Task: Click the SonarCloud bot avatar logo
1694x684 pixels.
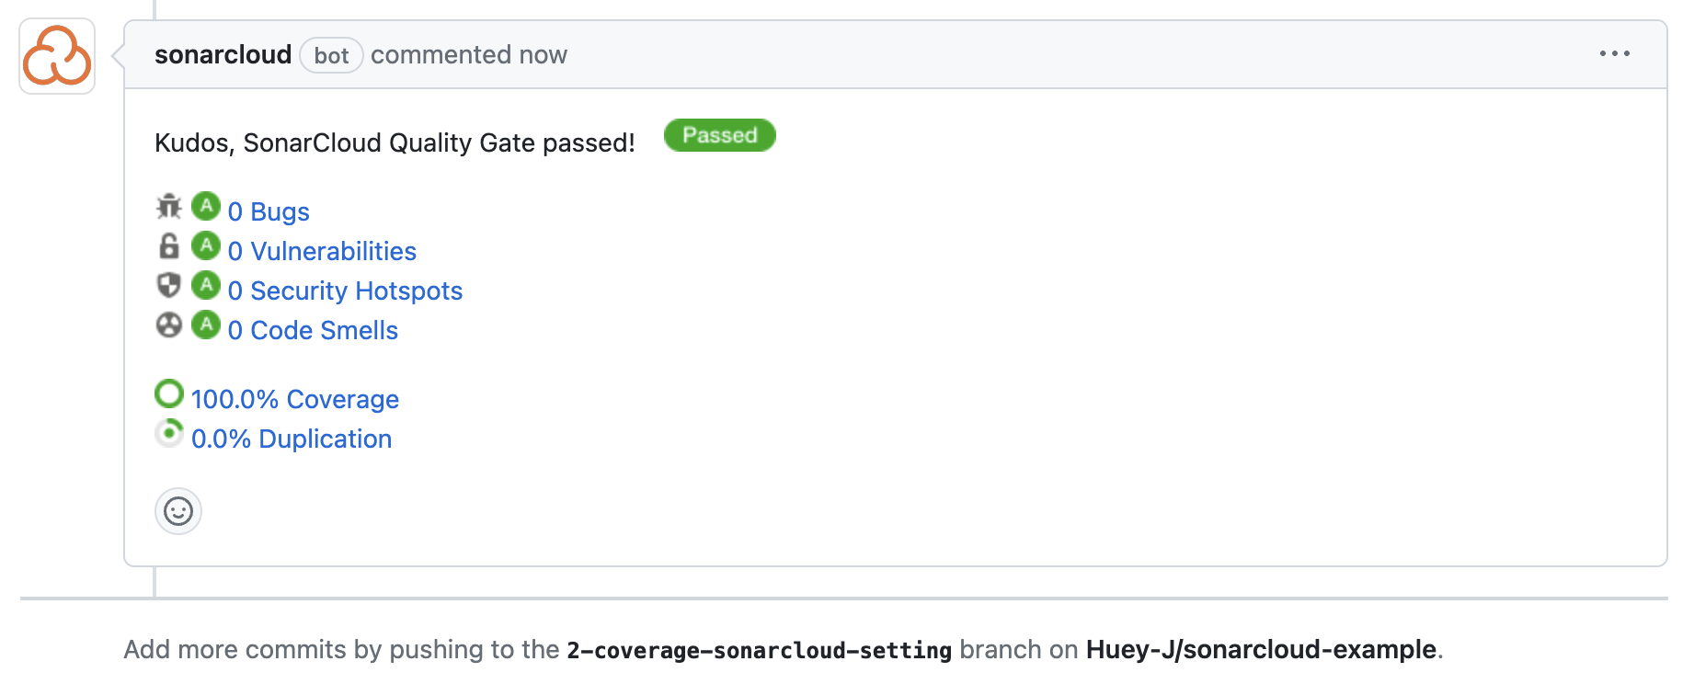Action: pos(57,56)
